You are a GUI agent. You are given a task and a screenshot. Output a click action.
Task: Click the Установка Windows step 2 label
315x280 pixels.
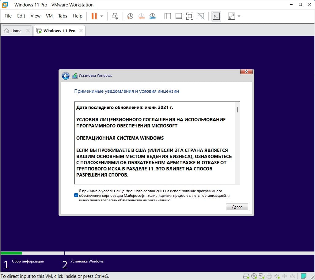tap(87, 261)
